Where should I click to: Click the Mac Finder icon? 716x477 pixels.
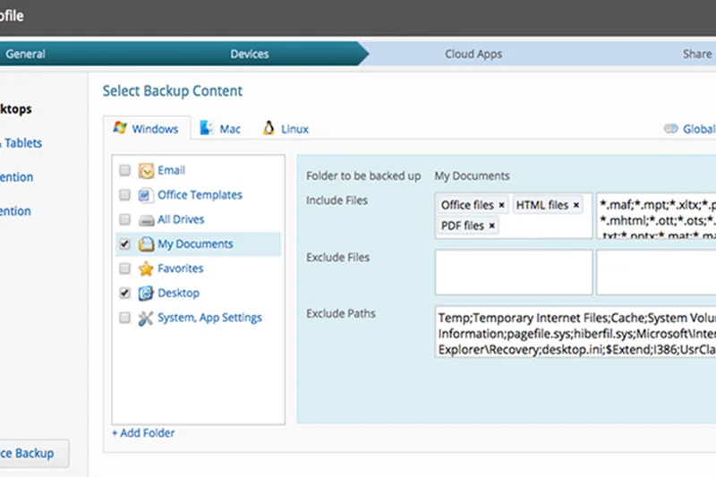coord(207,128)
